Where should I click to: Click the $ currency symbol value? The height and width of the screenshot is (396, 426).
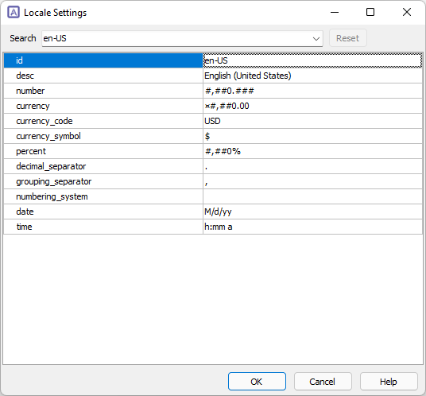coord(207,136)
